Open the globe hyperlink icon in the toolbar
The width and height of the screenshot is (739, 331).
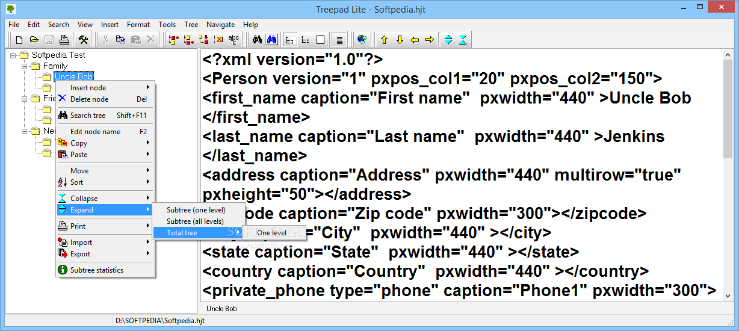point(362,40)
